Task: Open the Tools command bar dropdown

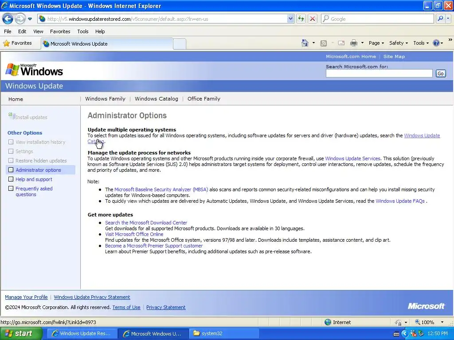Action: 421,43
